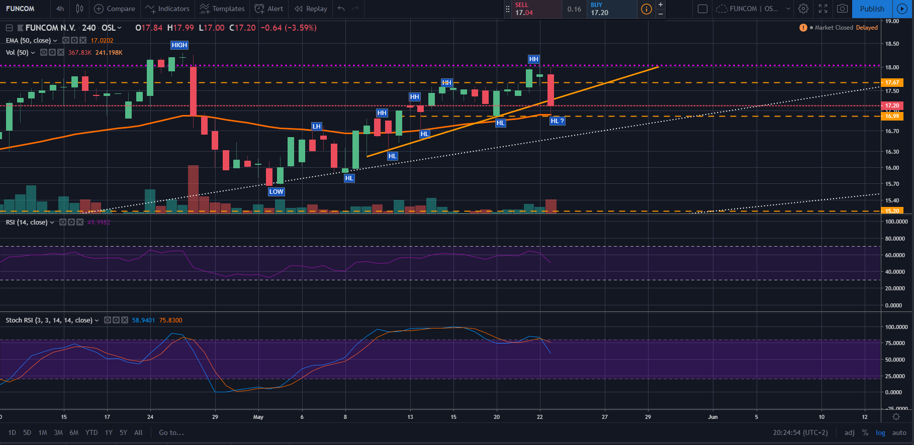
Task: Remove the RSI indicator
Action: [x=79, y=222]
